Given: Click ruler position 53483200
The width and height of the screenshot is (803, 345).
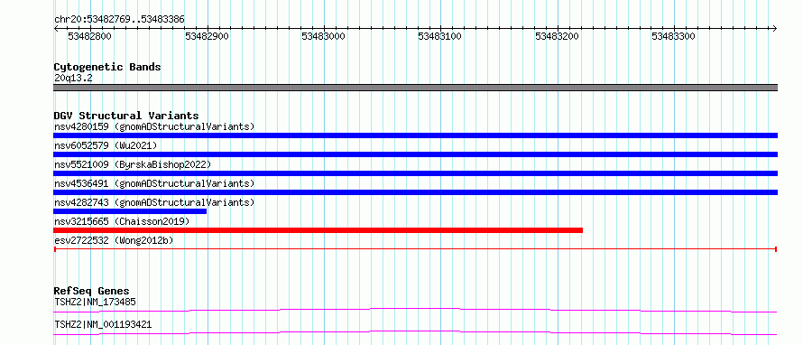Looking at the screenshot, I should (557, 36).
